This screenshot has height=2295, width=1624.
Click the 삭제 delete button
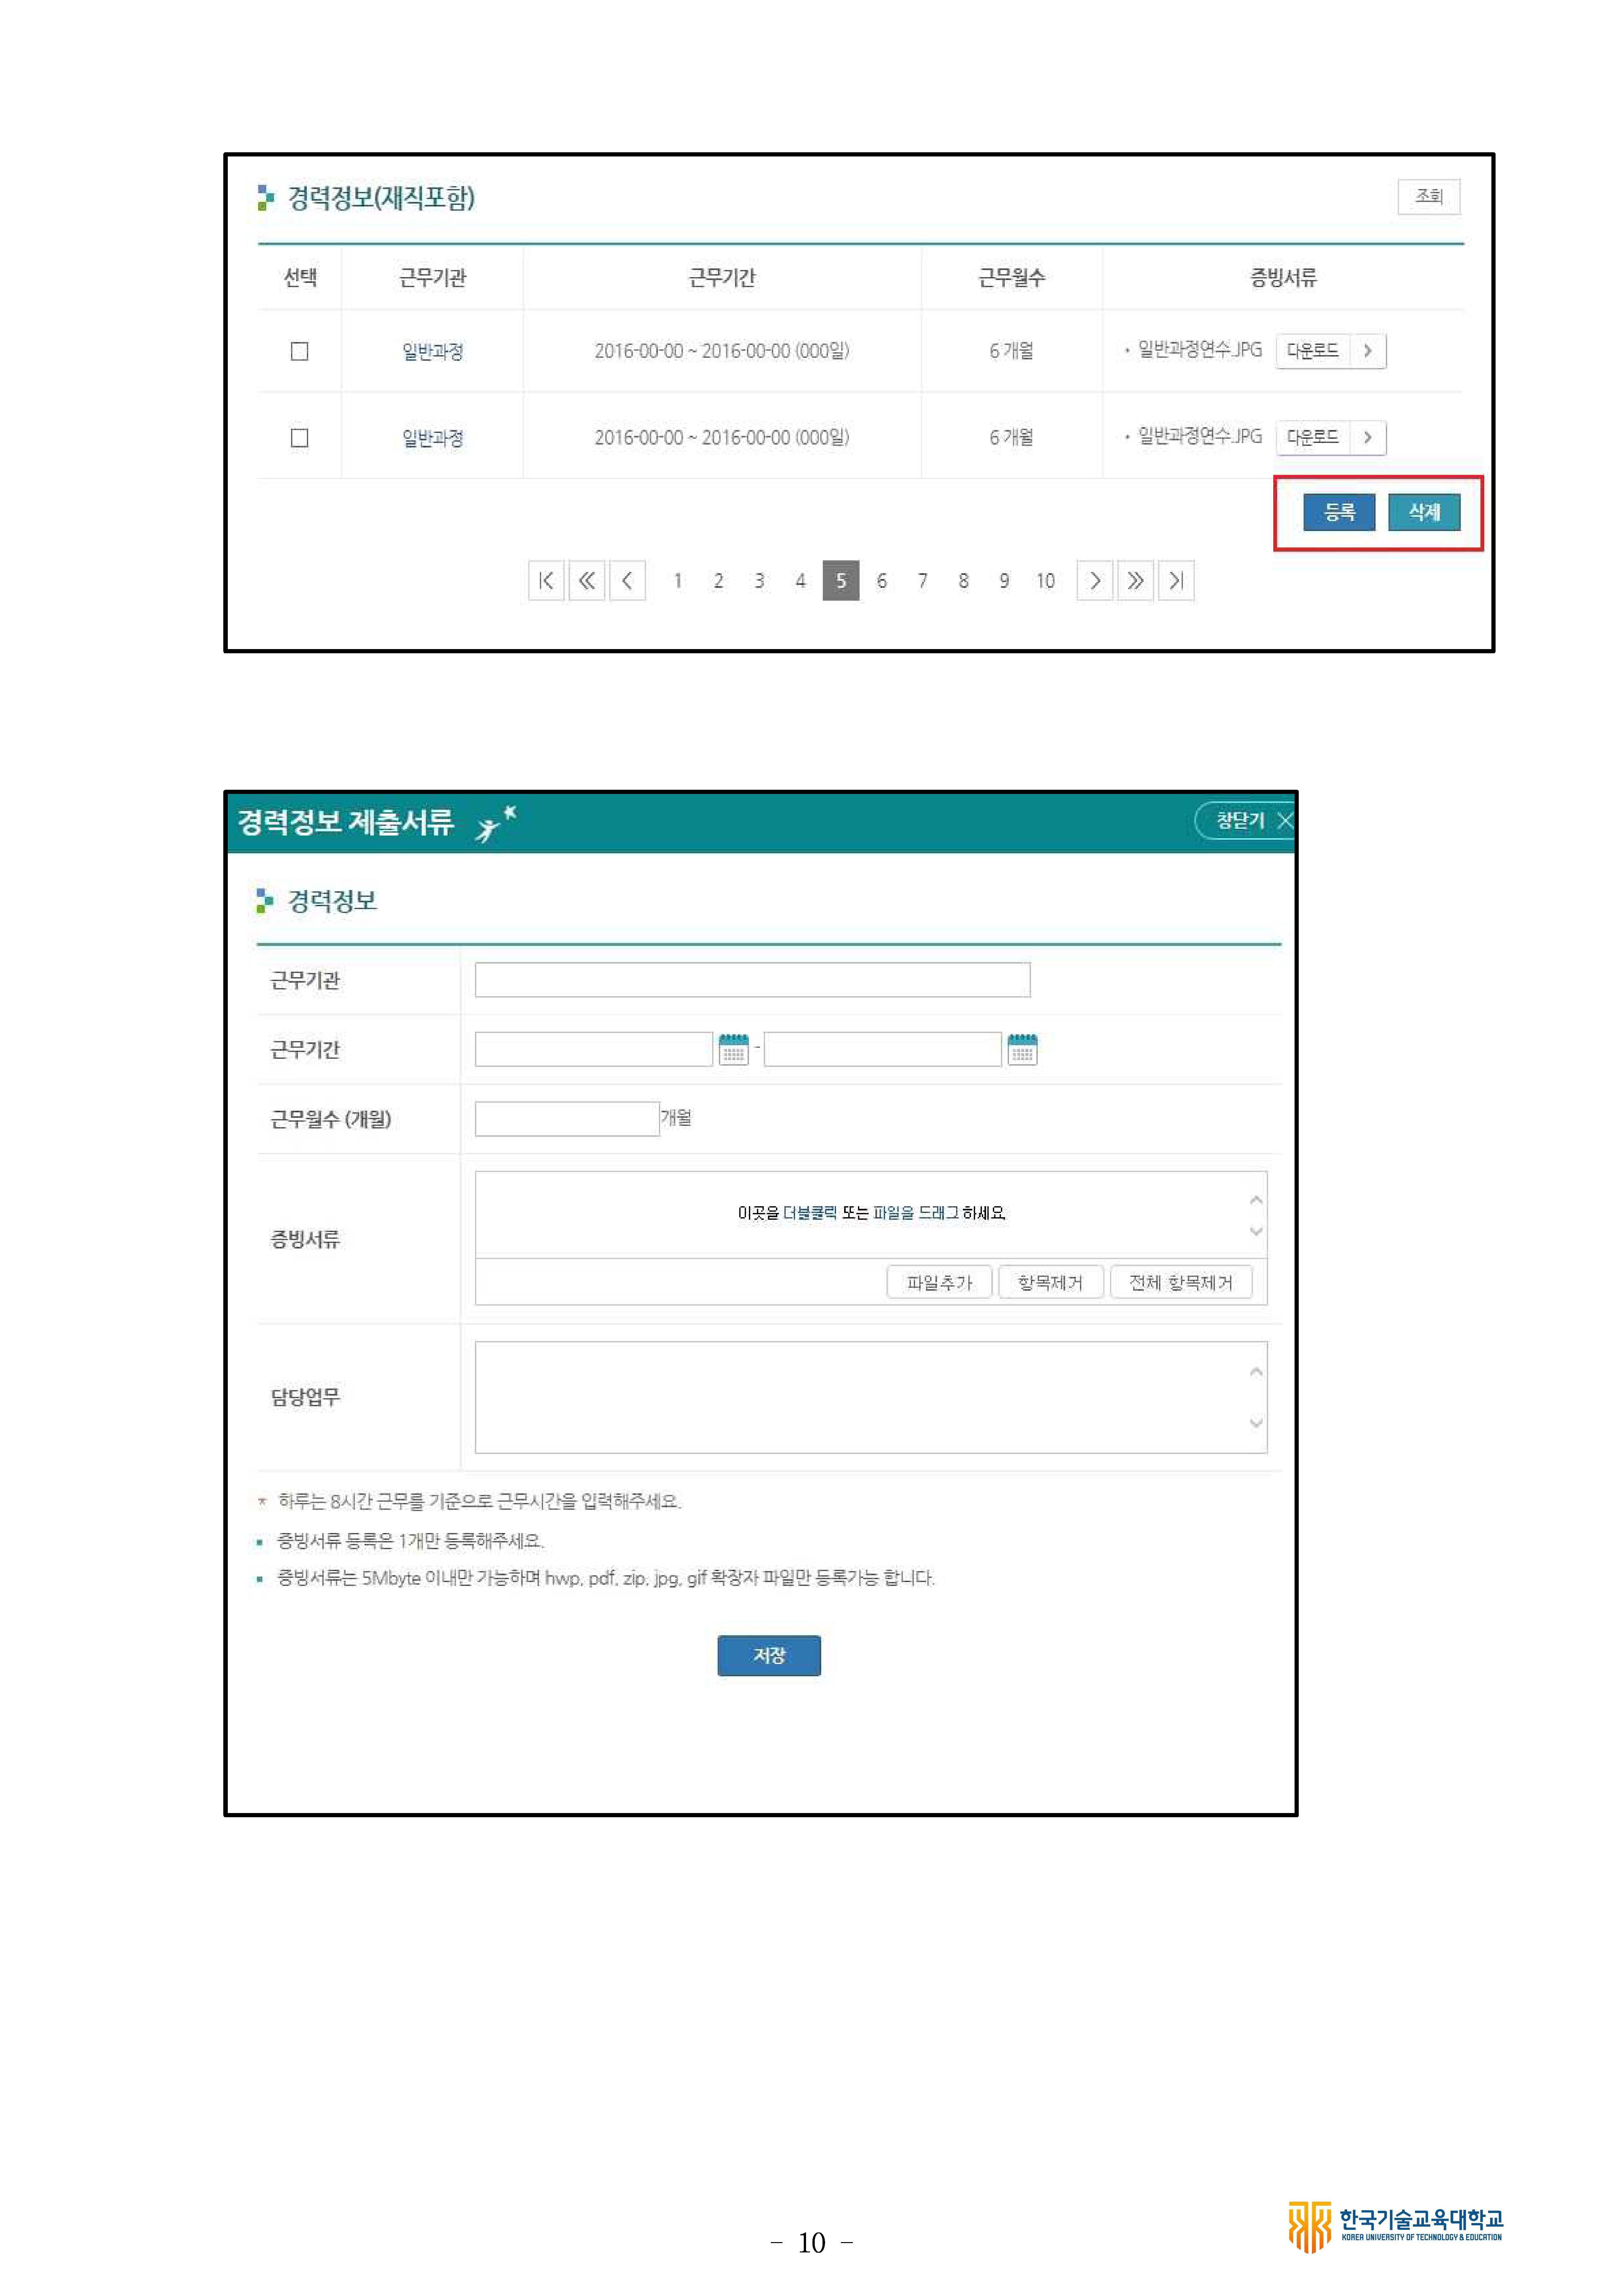coord(1424,512)
